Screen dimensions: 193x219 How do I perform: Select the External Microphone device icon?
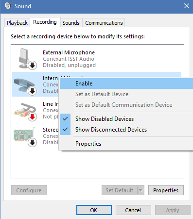click(x=25, y=58)
